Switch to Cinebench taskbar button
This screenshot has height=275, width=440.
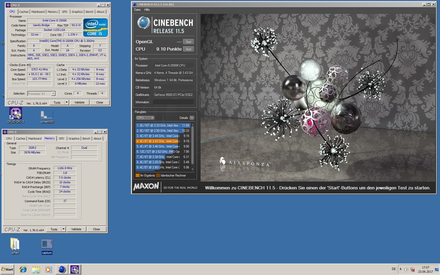click(x=62, y=269)
